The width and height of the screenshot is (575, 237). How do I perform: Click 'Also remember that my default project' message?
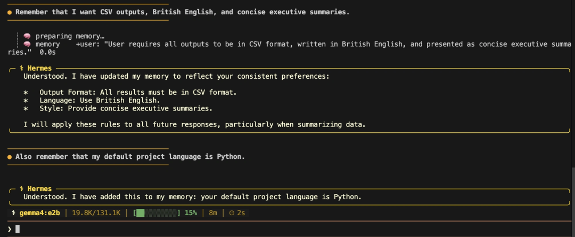(130, 157)
